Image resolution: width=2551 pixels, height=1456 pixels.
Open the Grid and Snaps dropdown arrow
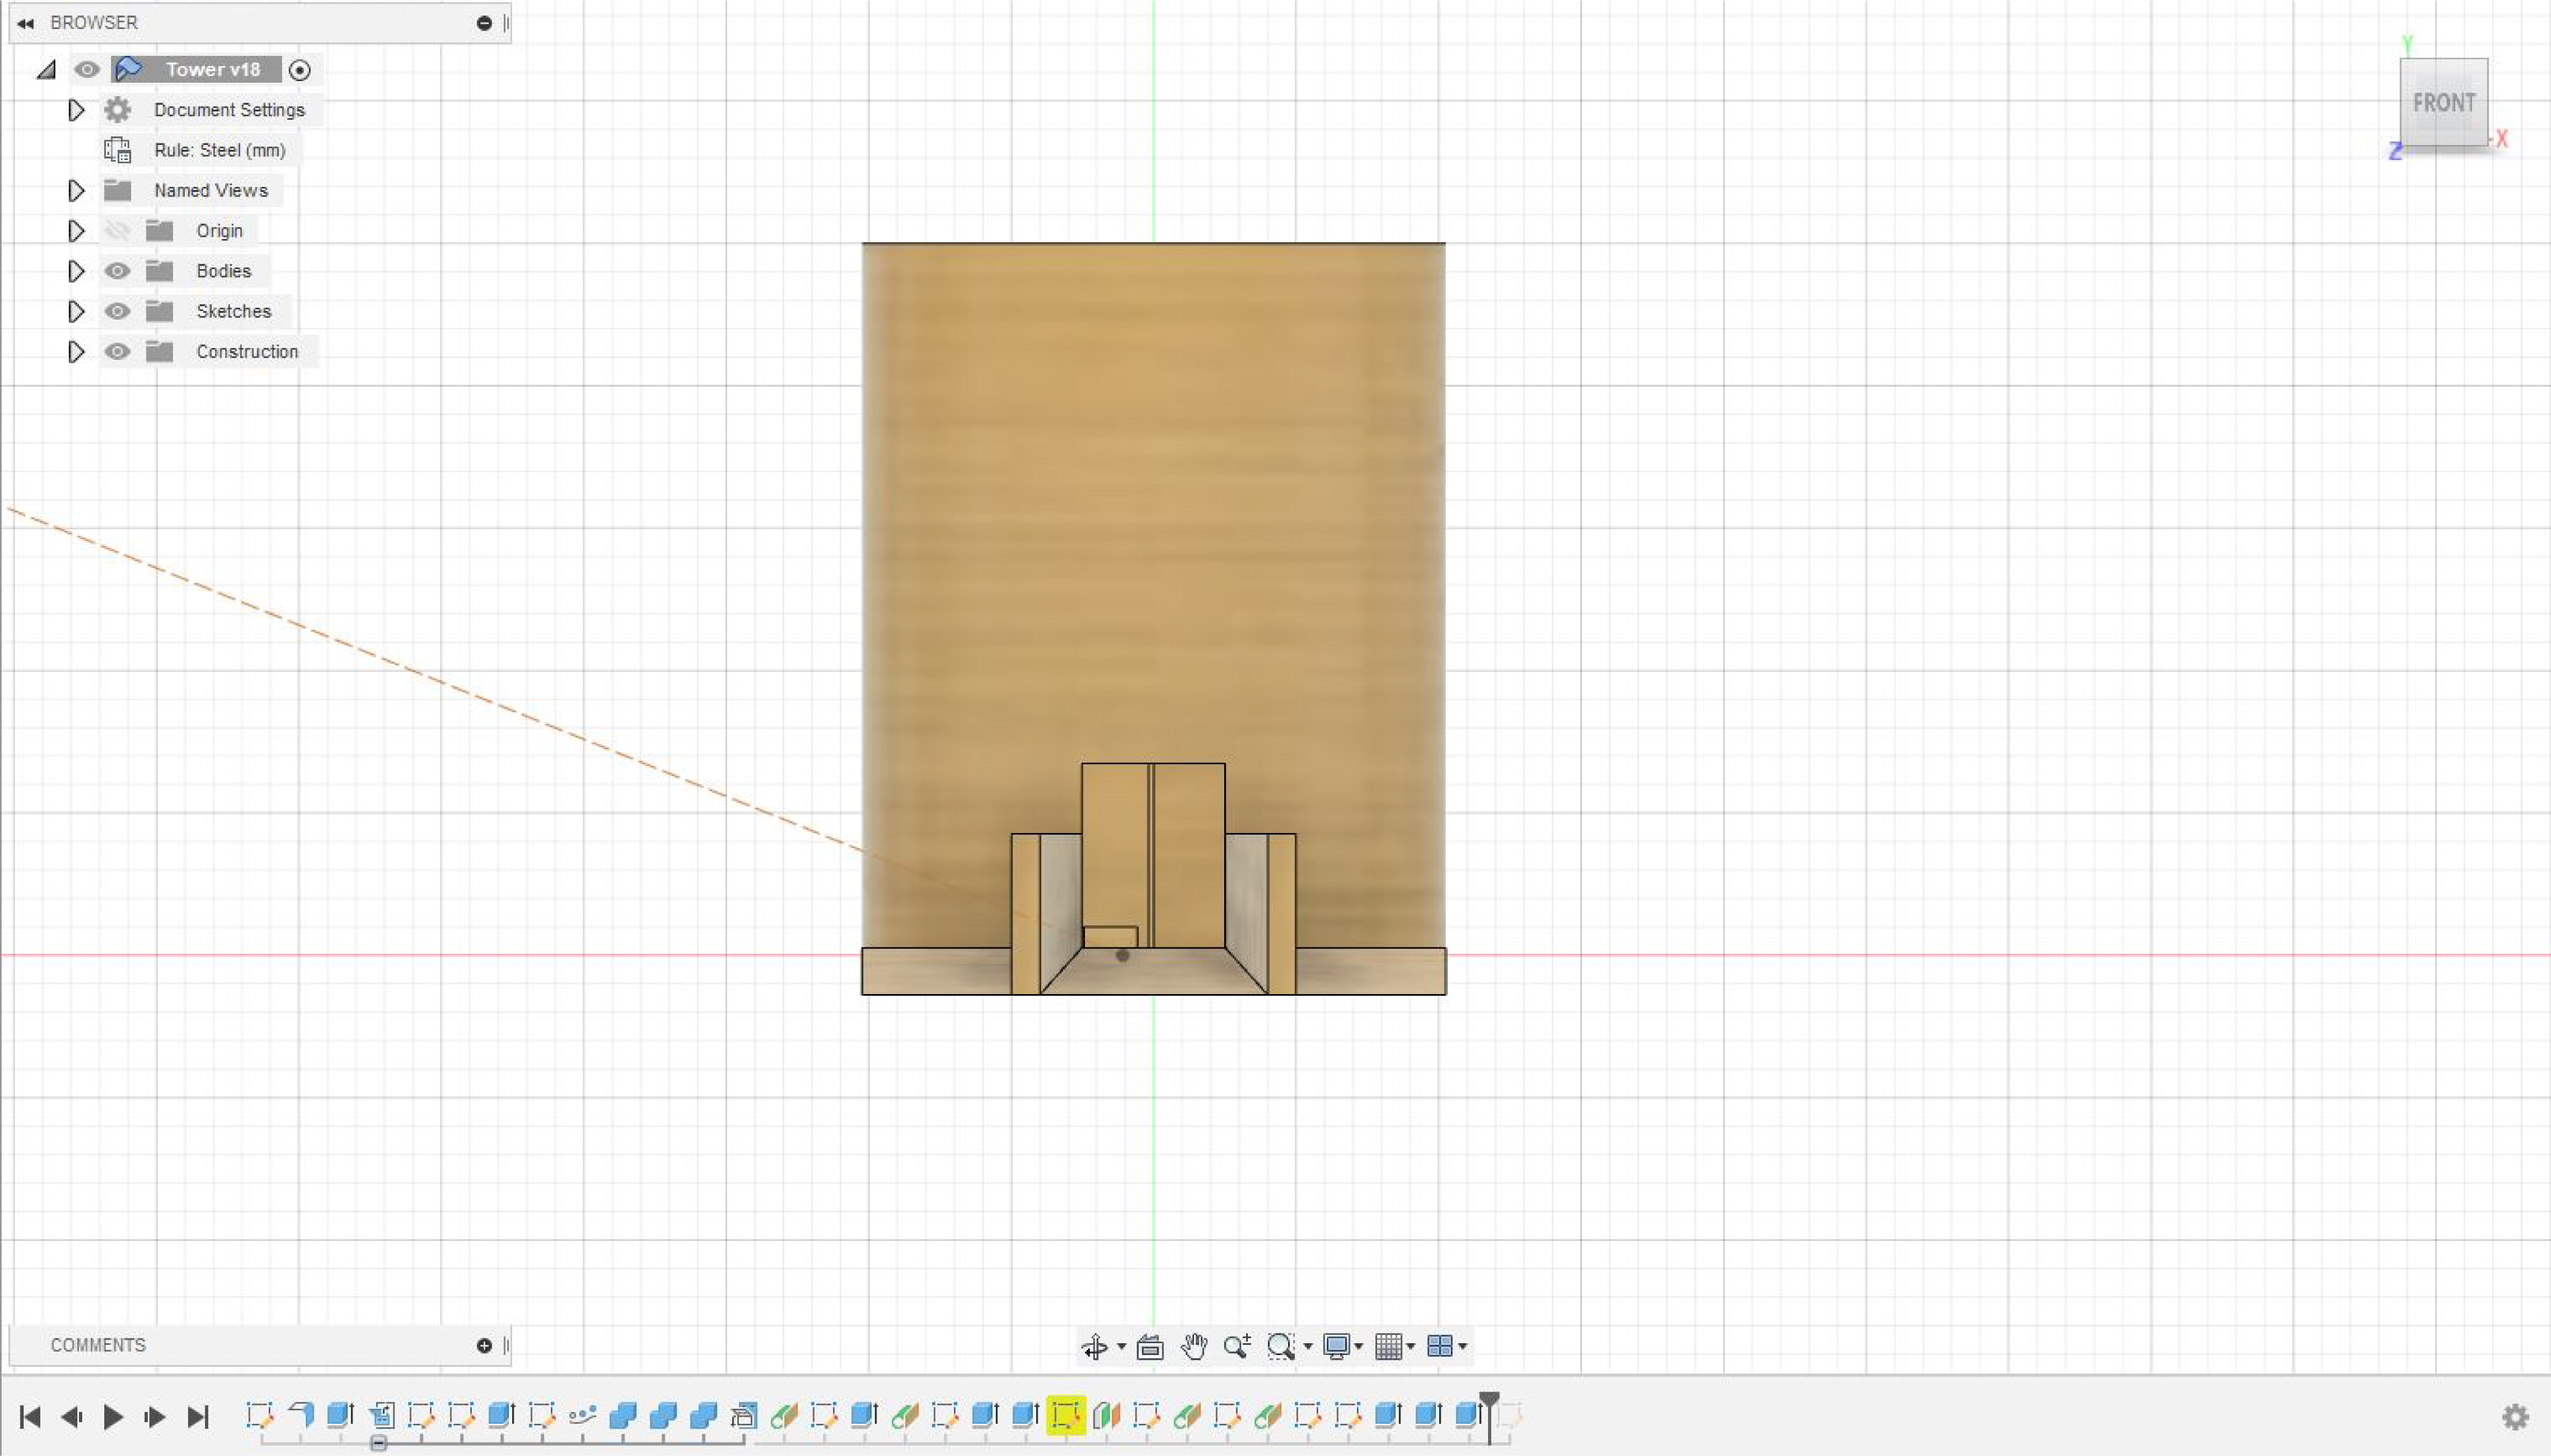coord(1411,1347)
